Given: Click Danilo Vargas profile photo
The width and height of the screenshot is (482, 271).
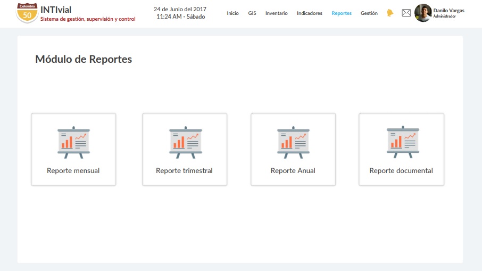Looking at the screenshot, I should tap(422, 13).
